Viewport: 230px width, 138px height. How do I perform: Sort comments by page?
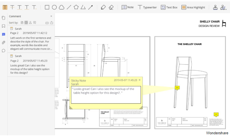pos(22,23)
